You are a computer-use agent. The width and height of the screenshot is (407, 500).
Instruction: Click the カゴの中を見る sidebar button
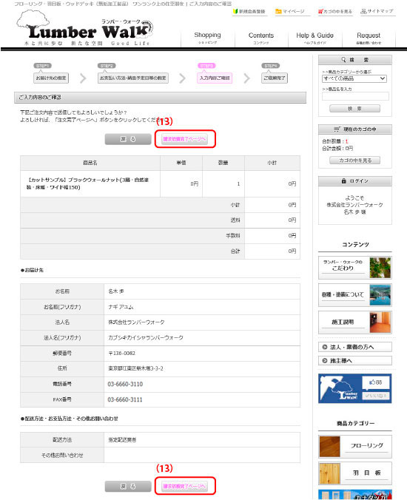[x=354, y=160]
